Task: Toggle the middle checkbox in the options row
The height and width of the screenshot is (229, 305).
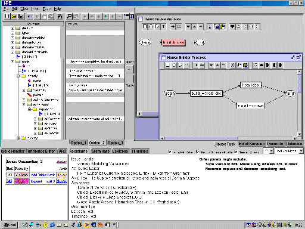Action: point(198,151)
